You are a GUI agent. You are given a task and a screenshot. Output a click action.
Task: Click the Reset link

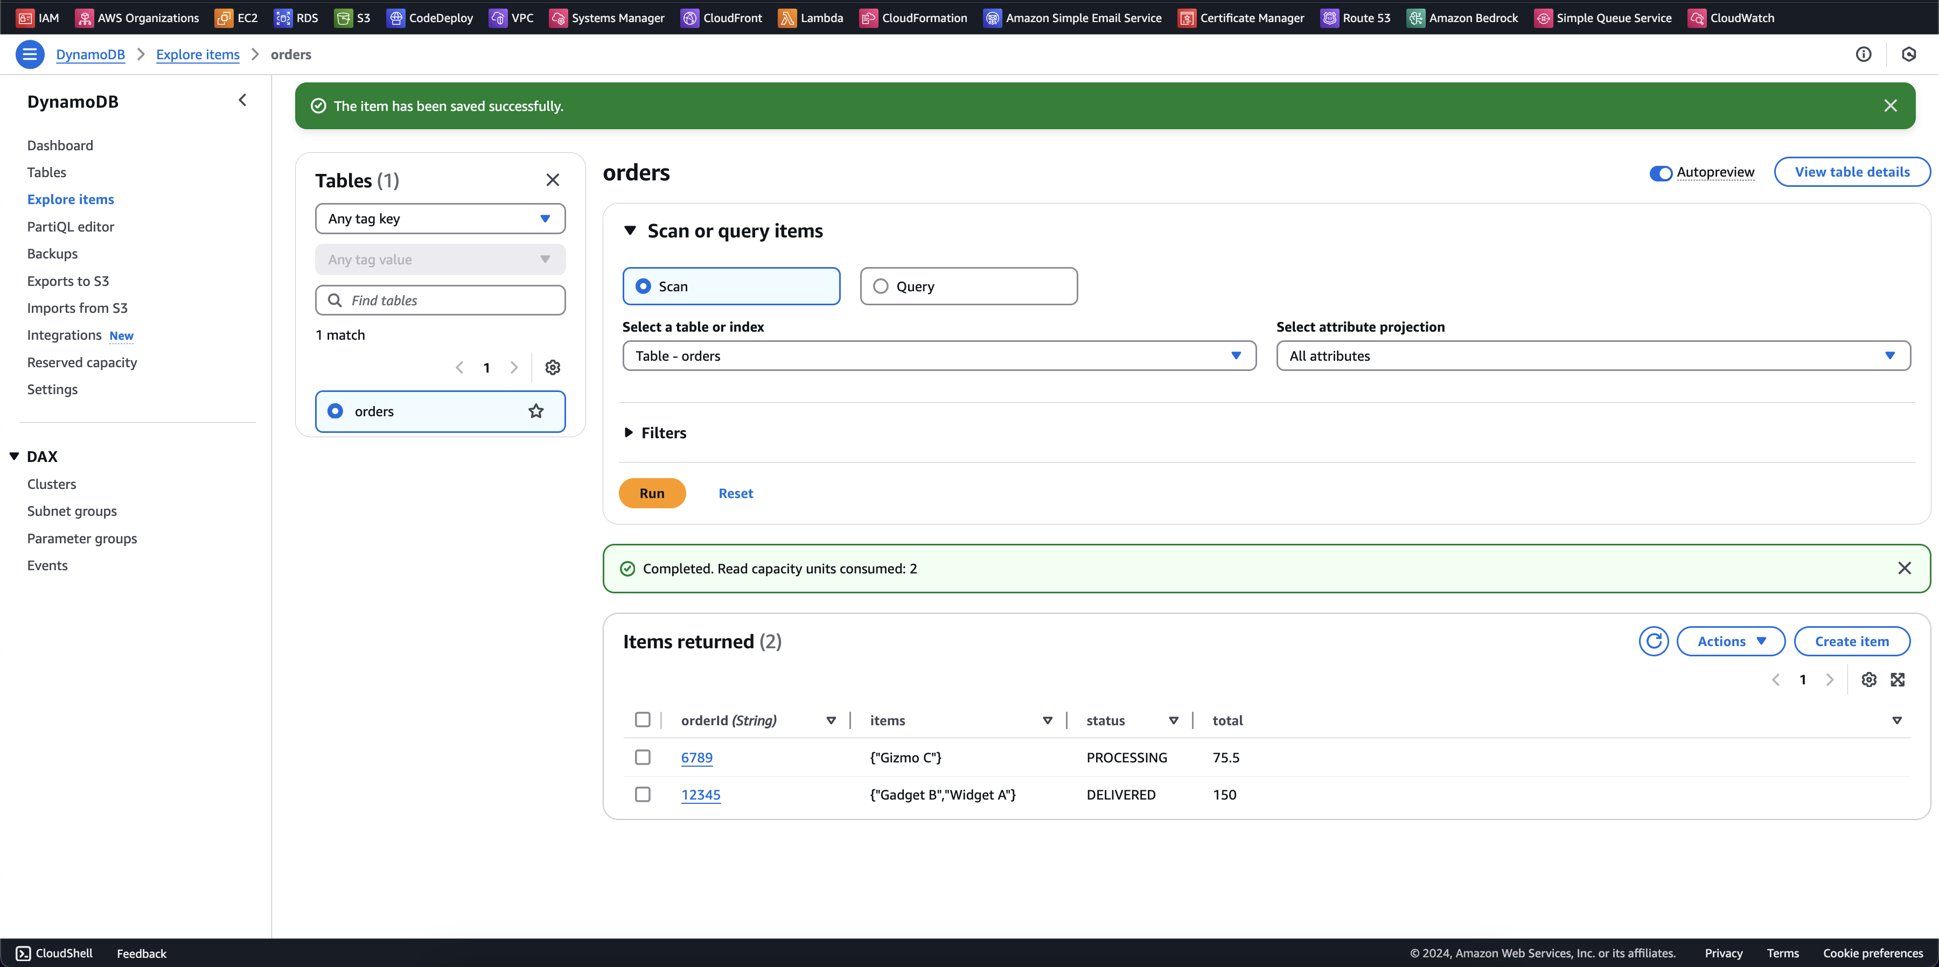pyautogui.click(x=735, y=493)
